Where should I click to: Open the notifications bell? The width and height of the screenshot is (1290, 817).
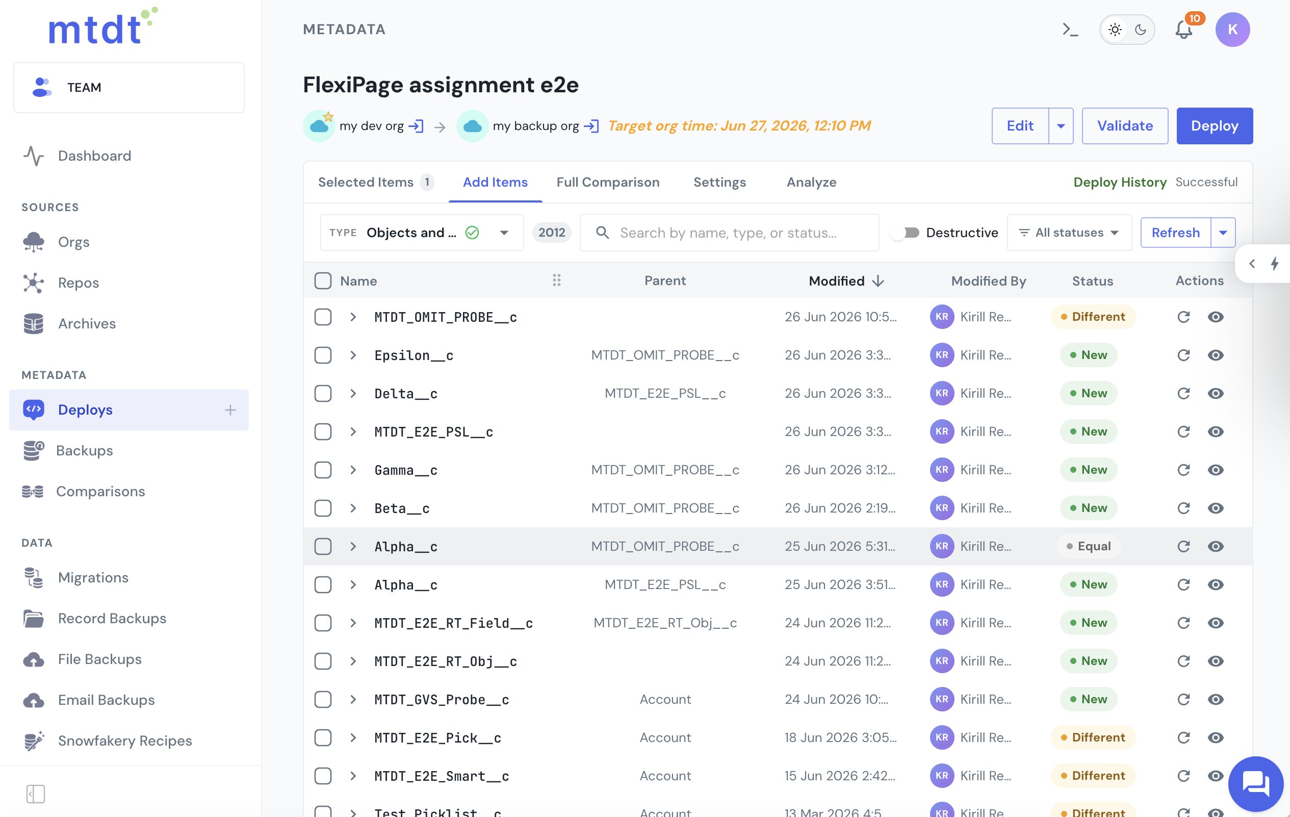(x=1184, y=30)
